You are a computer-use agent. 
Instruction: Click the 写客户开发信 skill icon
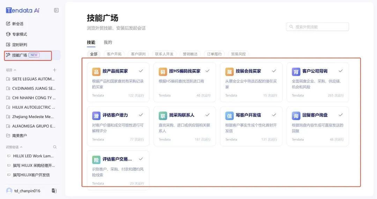tap(229, 116)
